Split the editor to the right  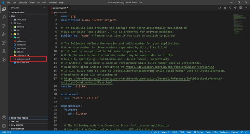[x=241, y=8]
